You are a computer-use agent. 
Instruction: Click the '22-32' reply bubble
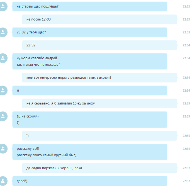pyautogui.click(x=100, y=45)
